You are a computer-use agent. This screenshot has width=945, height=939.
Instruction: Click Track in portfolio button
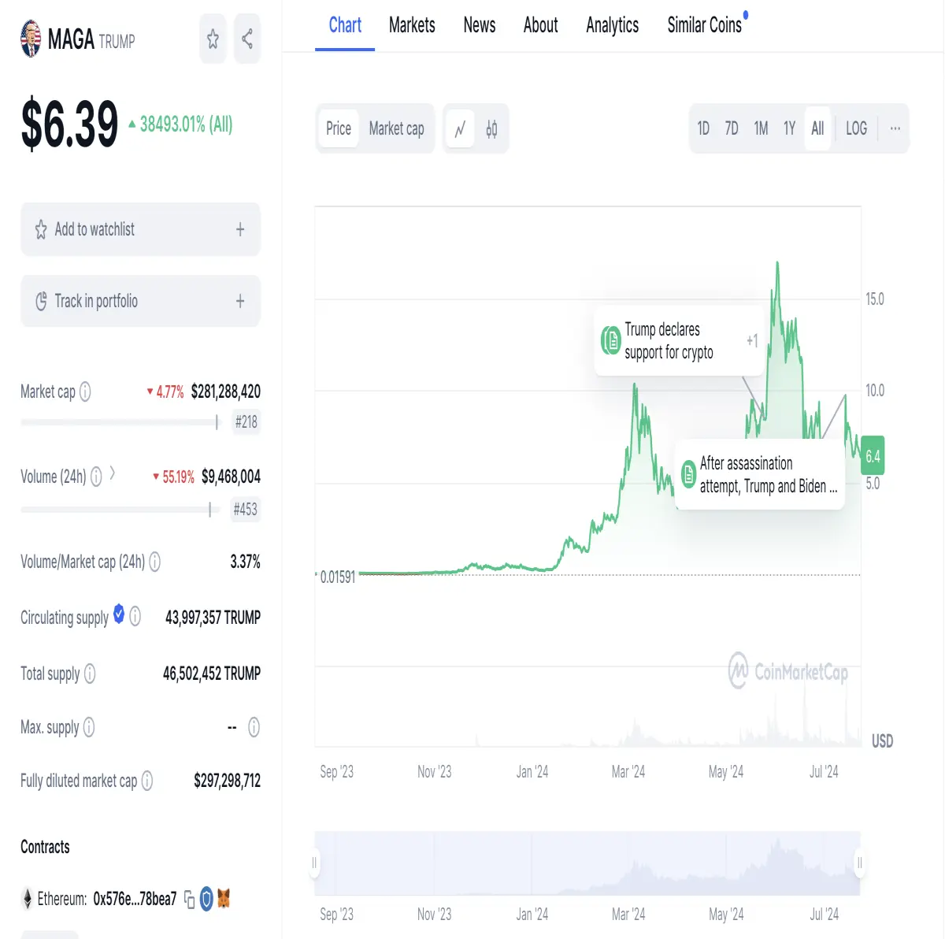tap(140, 301)
